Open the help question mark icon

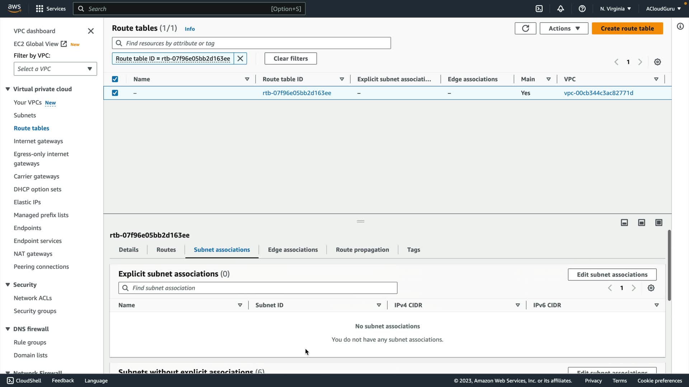click(582, 9)
